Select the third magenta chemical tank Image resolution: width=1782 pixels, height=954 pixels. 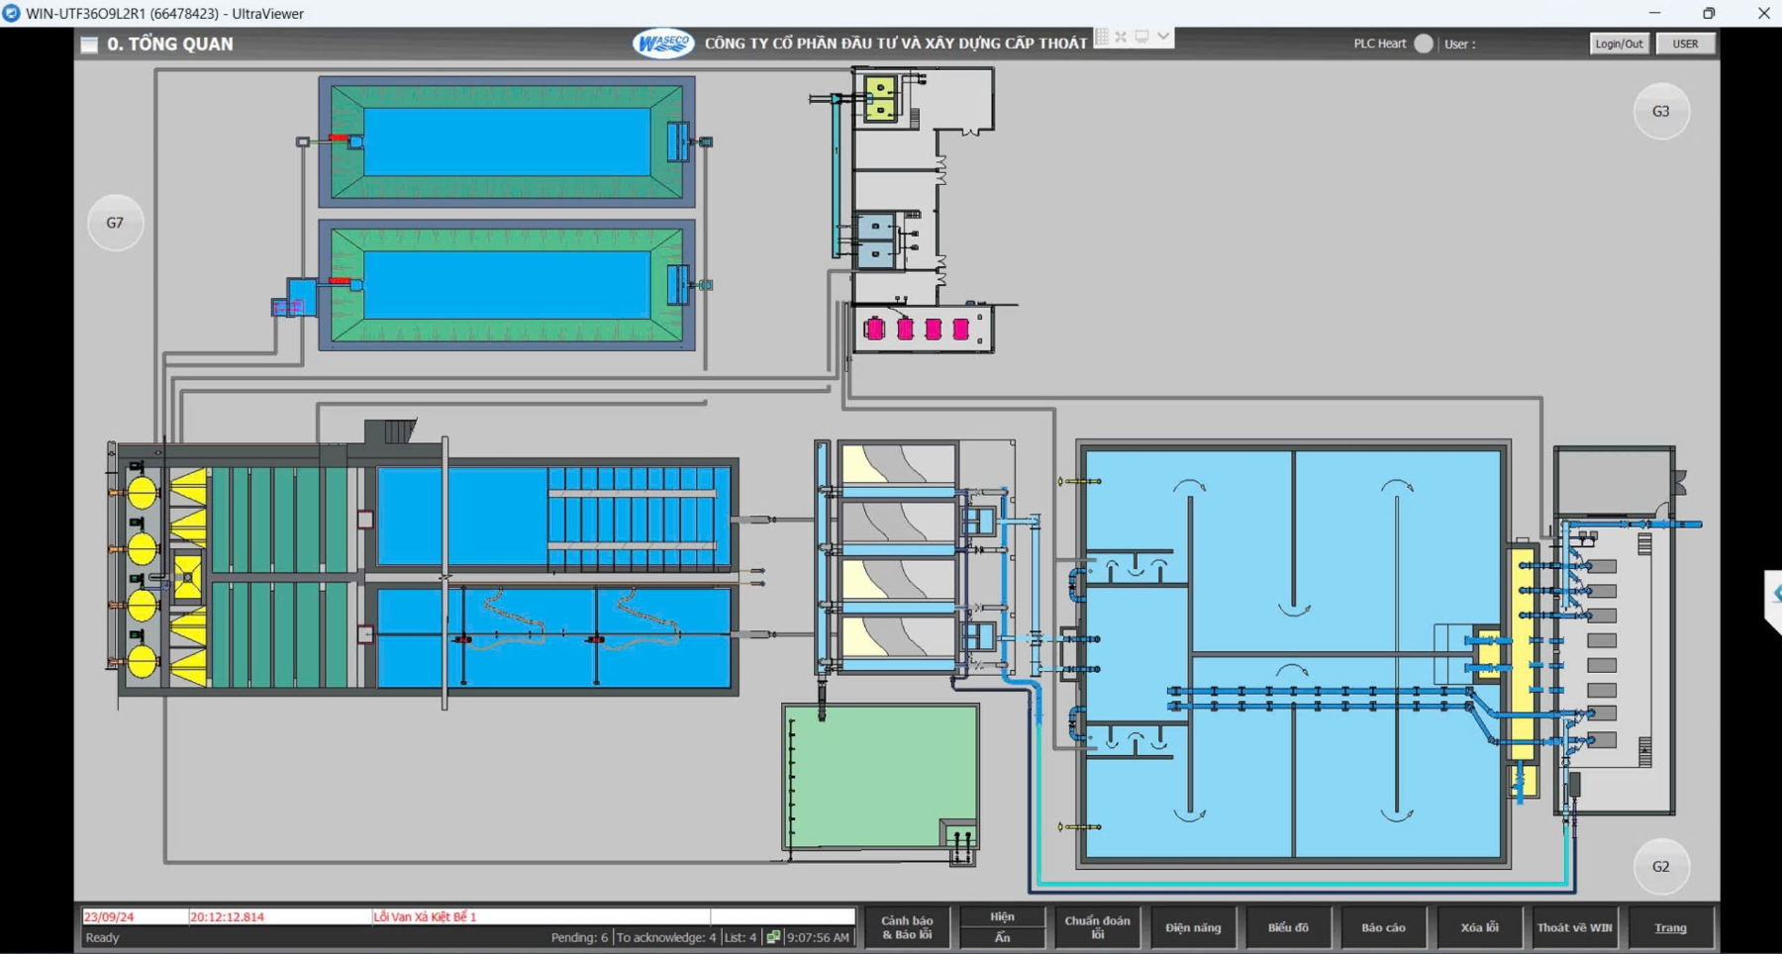click(x=933, y=330)
